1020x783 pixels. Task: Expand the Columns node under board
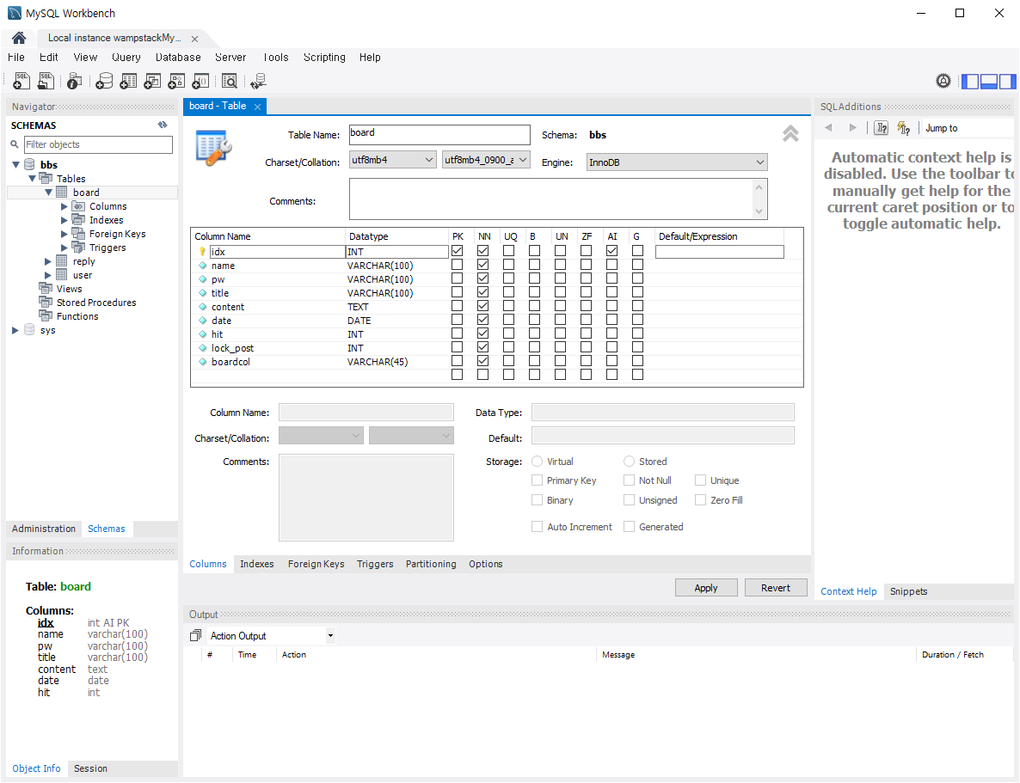click(x=65, y=206)
